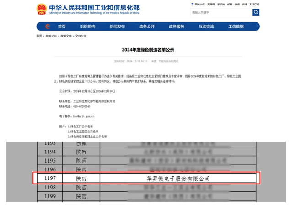Click the 阳光小信 assistant icon
Viewport: 290px width, 215px height.
pos(193,4)
